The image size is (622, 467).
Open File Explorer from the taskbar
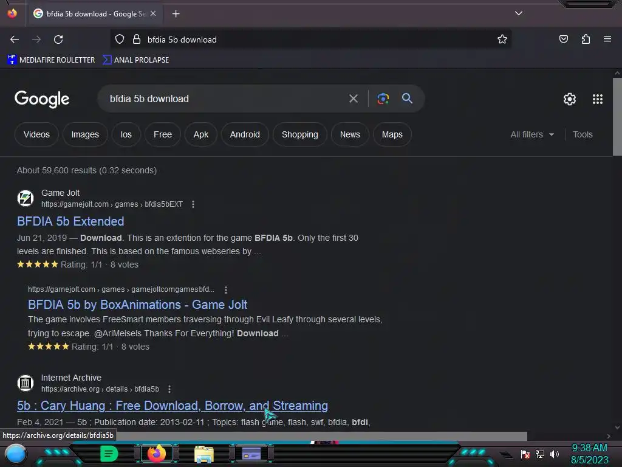pos(204,454)
